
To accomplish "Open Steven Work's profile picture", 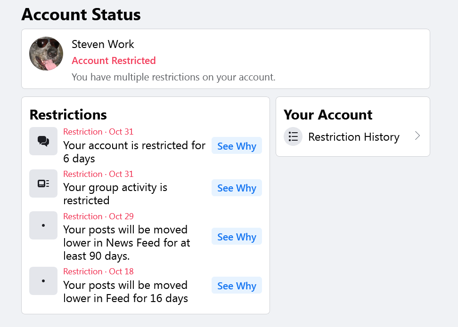I will coord(46,54).
